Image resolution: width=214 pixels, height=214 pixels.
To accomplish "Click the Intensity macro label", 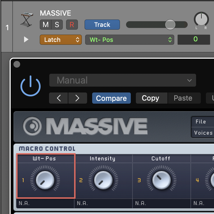I will coord(103,159).
